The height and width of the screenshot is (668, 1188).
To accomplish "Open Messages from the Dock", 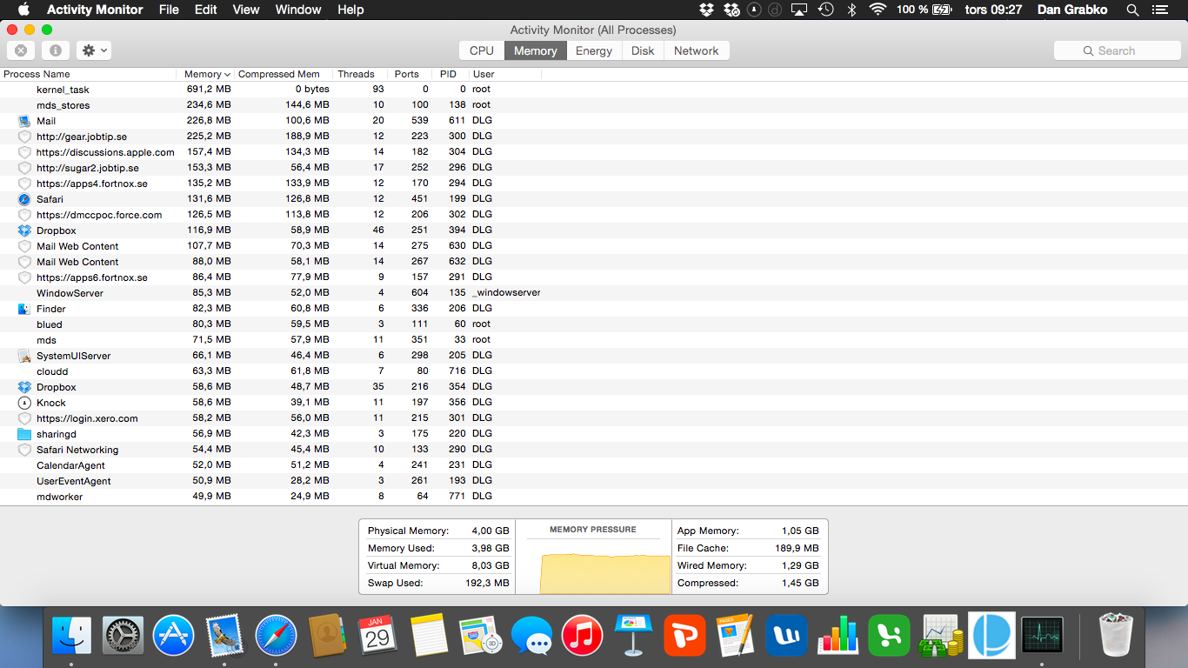I will pyautogui.click(x=531, y=636).
